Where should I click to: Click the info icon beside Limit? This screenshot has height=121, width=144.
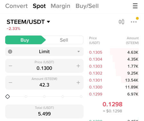[10, 52]
